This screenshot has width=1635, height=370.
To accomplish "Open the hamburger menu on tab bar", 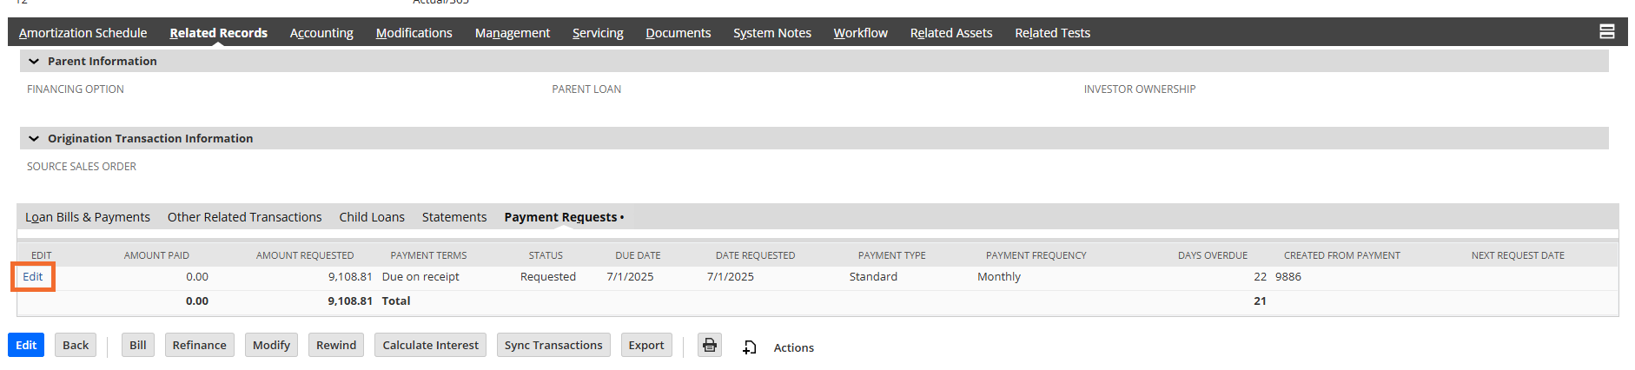I will [1606, 32].
